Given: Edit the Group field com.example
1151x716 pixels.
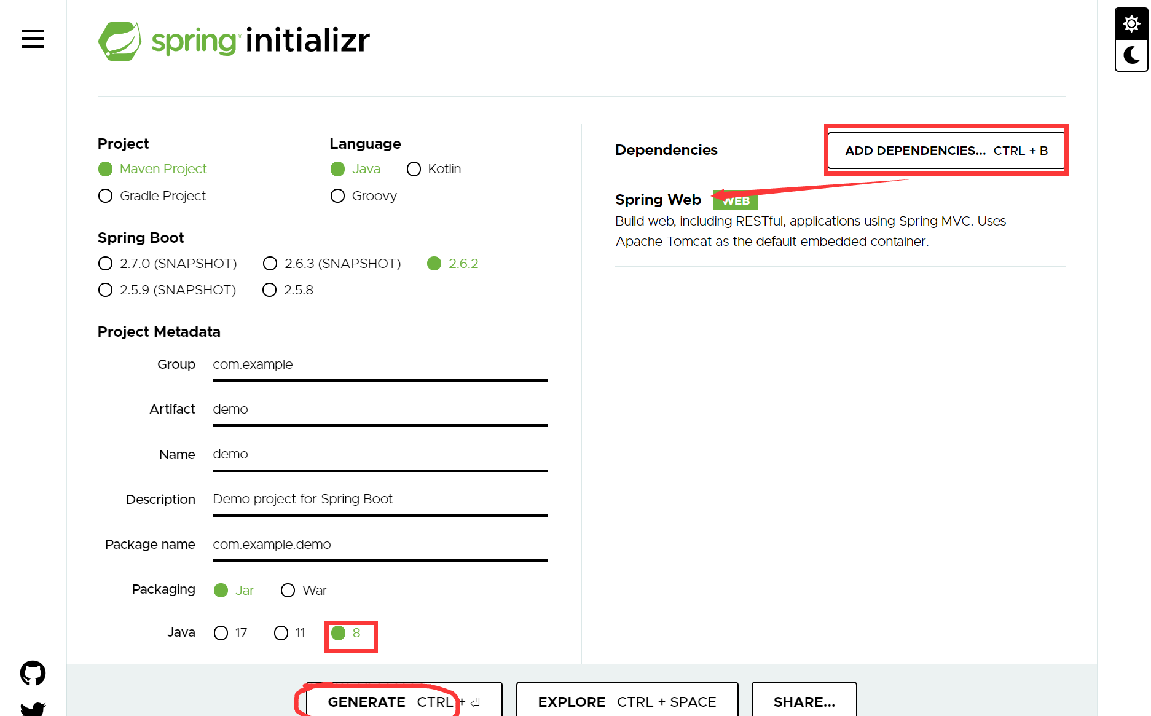Looking at the screenshot, I should 380,364.
